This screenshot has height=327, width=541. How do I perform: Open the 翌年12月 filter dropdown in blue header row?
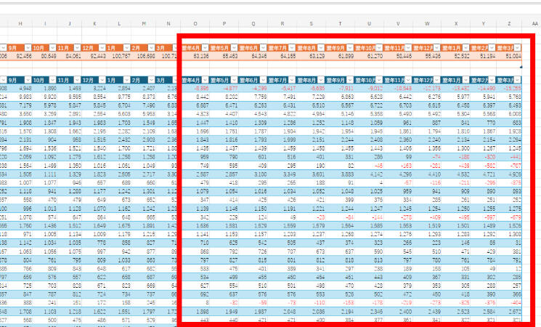tap(437, 80)
